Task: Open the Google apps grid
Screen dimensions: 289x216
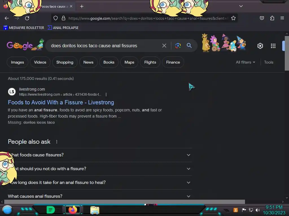Action: pos(273,46)
